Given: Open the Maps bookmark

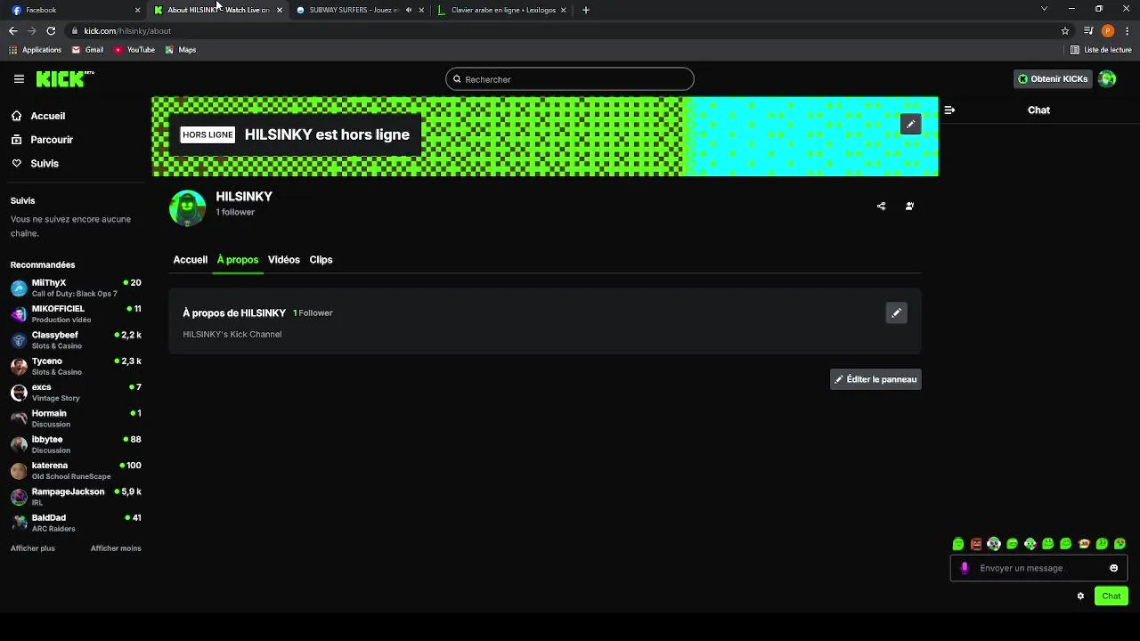Looking at the screenshot, I should pos(181,50).
